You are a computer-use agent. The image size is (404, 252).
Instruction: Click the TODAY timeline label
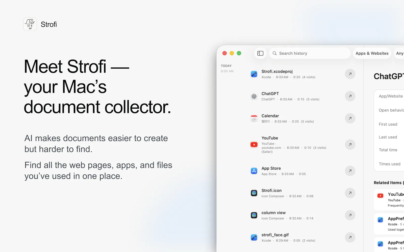[226, 66]
